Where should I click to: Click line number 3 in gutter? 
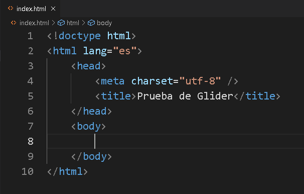(x=31, y=66)
